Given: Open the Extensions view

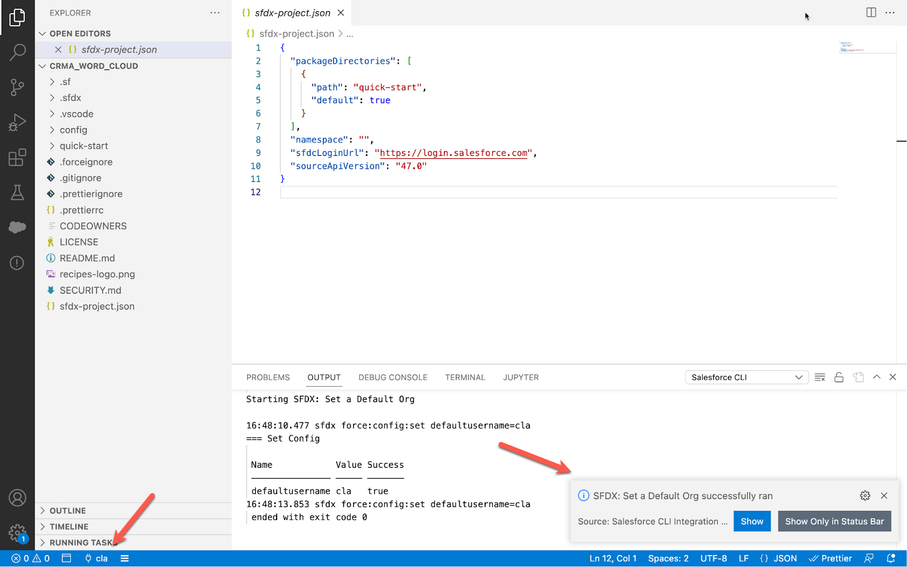Looking at the screenshot, I should point(17,157).
